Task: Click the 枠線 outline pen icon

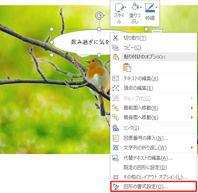Action: (150, 8)
